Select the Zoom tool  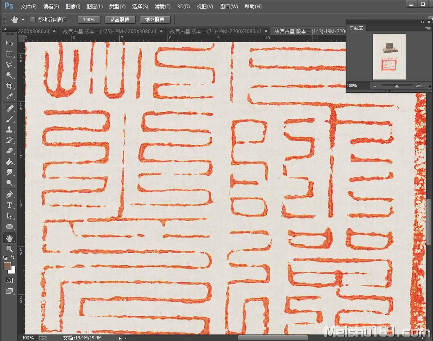[x=9, y=249]
